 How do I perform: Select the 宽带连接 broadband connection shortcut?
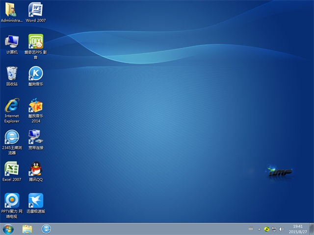tap(35, 137)
